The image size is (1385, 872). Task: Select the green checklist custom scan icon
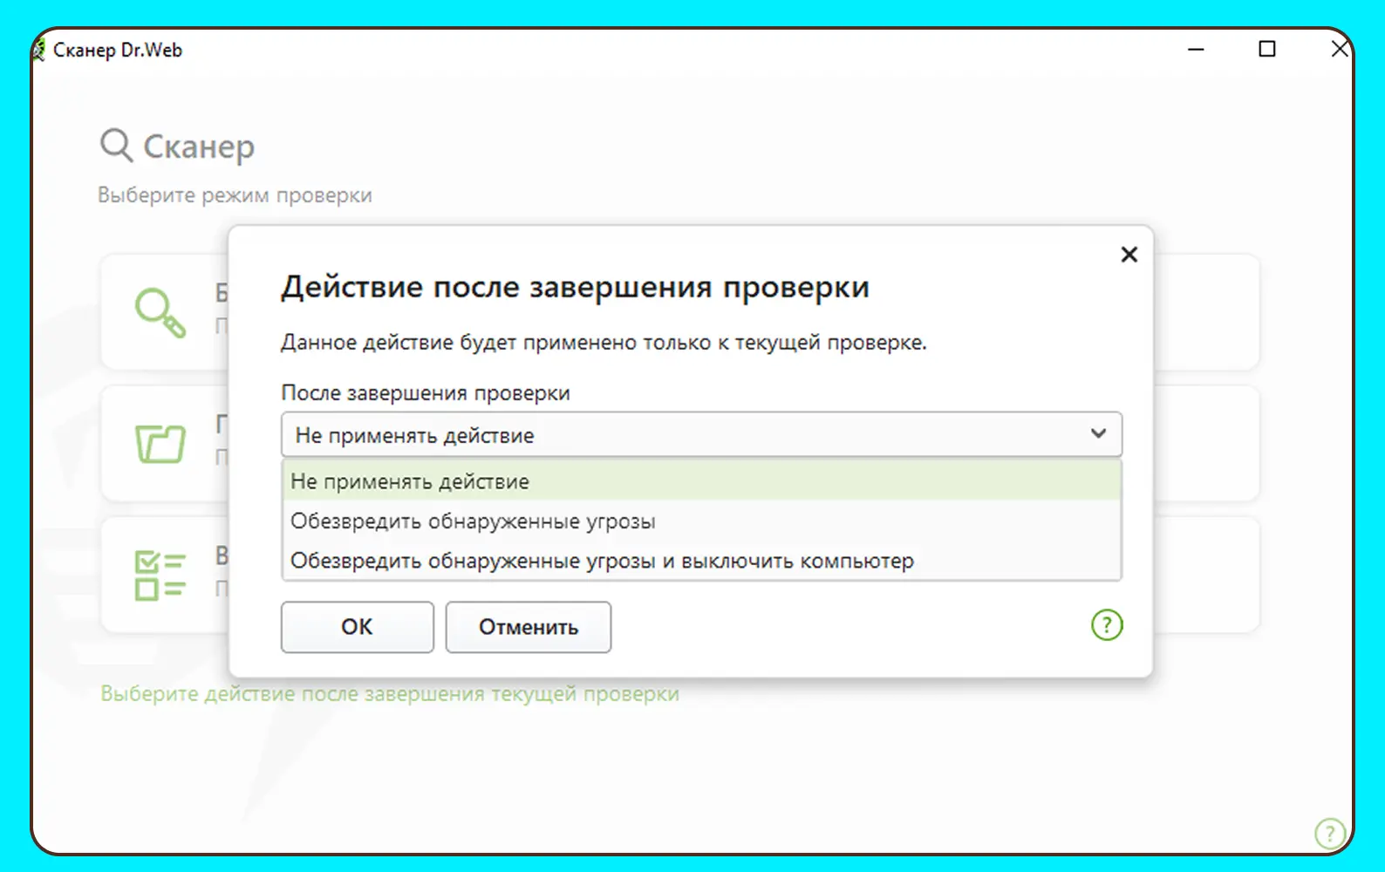tap(160, 576)
